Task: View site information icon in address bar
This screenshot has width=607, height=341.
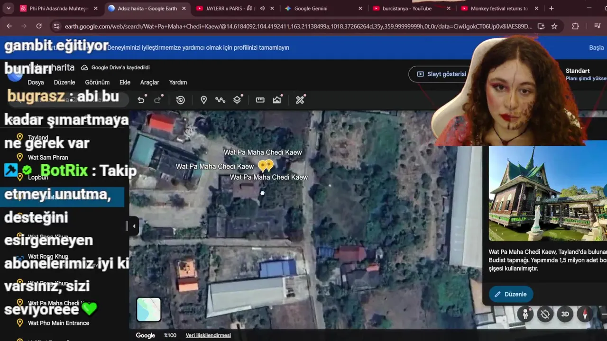Action: pyautogui.click(x=56, y=26)
